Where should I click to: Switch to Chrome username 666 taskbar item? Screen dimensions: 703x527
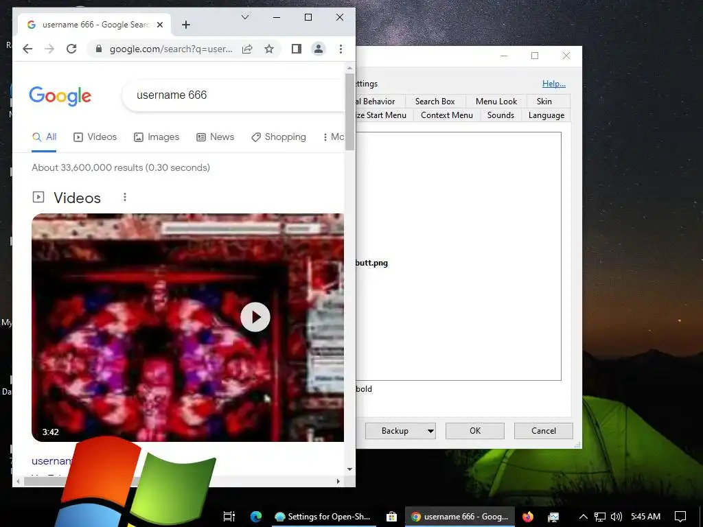tap(459, 517)
